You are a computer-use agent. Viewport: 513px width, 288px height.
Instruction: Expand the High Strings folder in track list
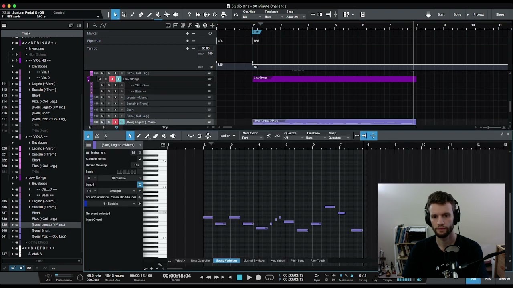[x=26, y=54]
